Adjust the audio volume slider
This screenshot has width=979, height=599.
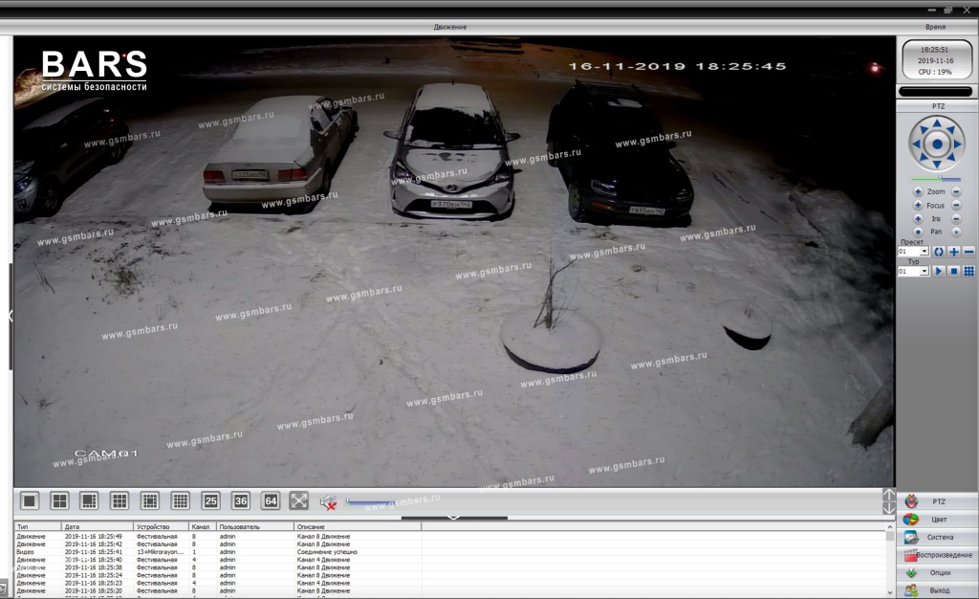(x=371, y=501)
